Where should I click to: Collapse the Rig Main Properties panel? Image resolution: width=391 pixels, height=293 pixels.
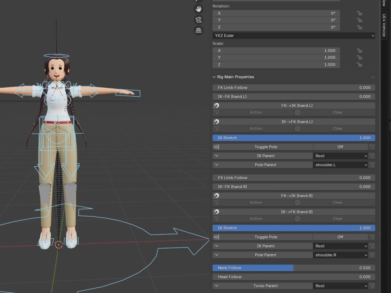point(214,77)
